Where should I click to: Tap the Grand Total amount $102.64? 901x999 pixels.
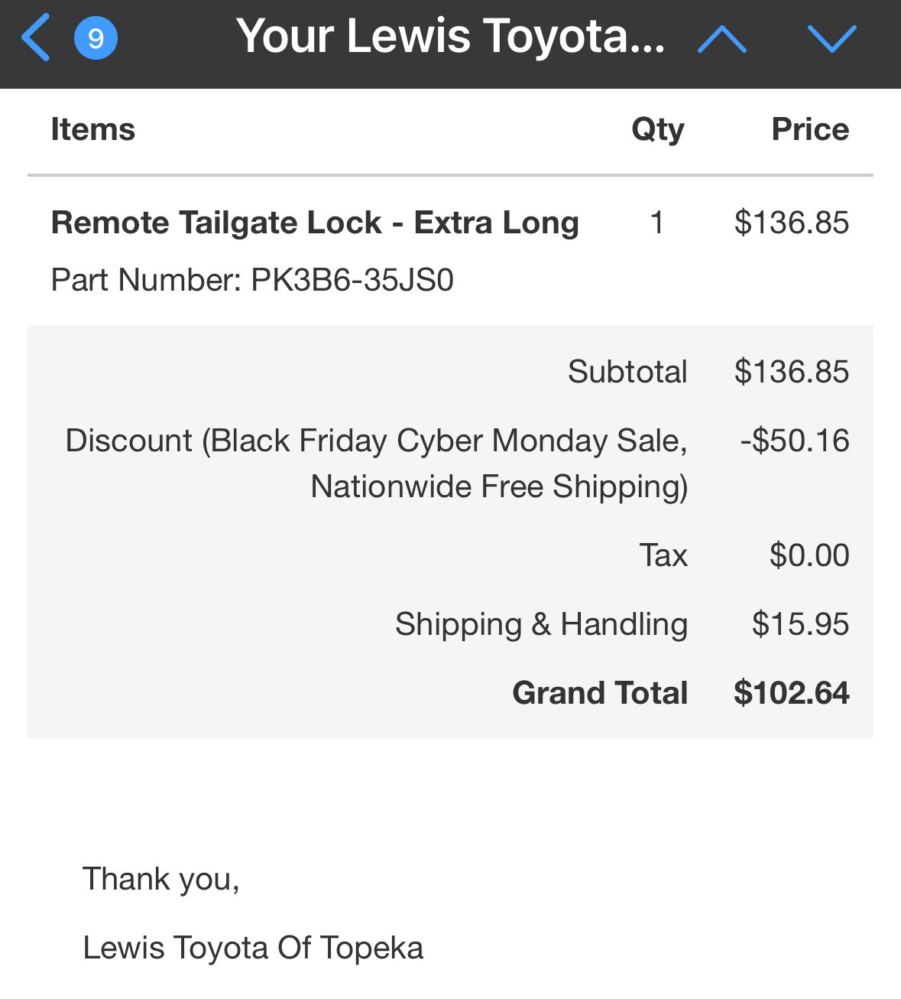(x=791, y=693)
